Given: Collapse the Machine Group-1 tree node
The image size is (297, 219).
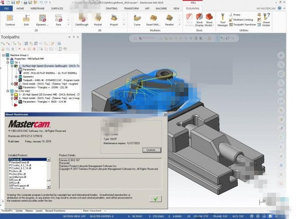Looking at the screenshot, I should click(3, 55).
